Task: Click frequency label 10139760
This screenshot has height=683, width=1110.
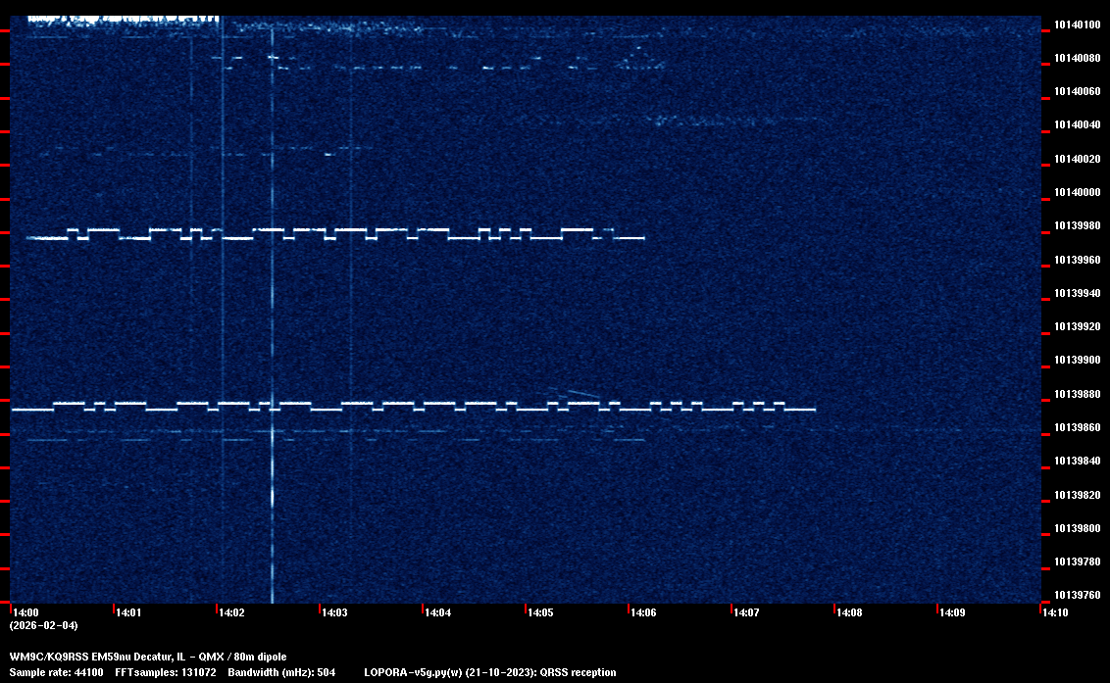Action: (x=1078, y=595)
